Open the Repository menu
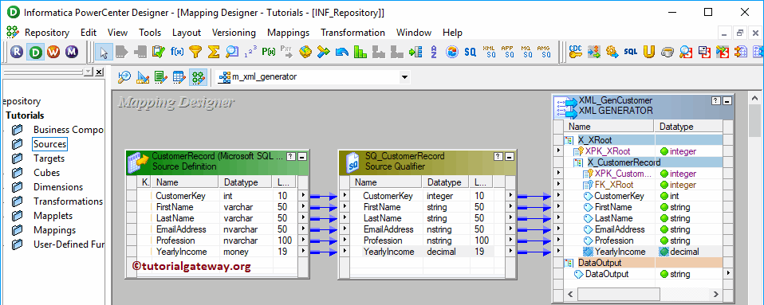 [x=47, y=33]
